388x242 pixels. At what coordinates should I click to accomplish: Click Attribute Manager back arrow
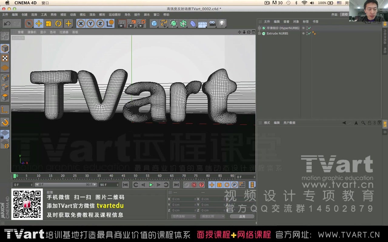point(344,123)
